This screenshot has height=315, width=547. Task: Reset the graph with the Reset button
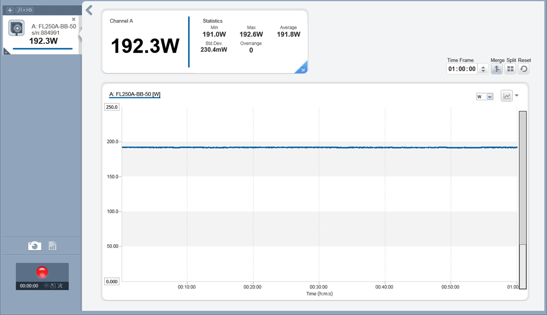524,69
